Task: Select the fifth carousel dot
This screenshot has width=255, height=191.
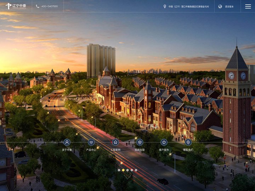Action: (x=136, y=170)
